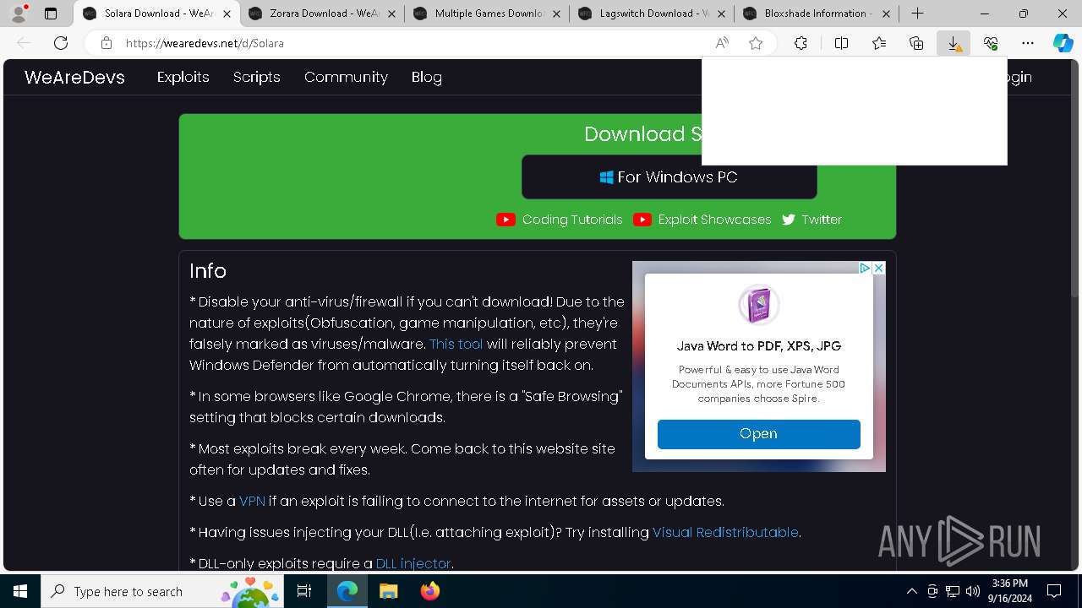Viewport: 1082px width, 608px height.
Task: Open Task View on taskbar
Action: tap(304, 591)
